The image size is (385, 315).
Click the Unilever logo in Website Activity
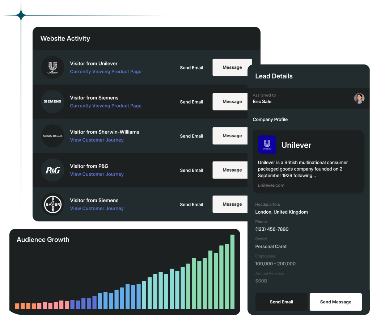pyautogui.click(x=52, y=67)
